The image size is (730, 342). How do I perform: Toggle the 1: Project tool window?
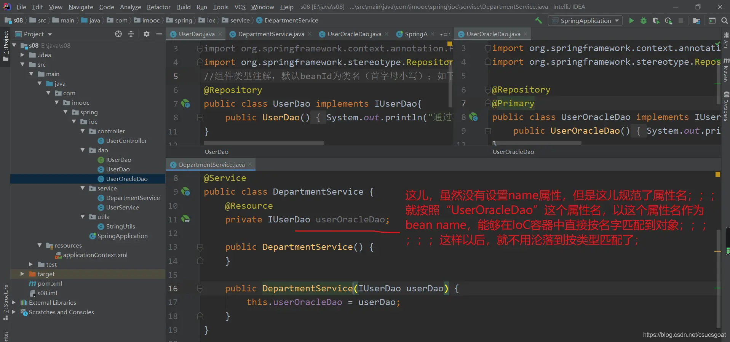point(5,46)
